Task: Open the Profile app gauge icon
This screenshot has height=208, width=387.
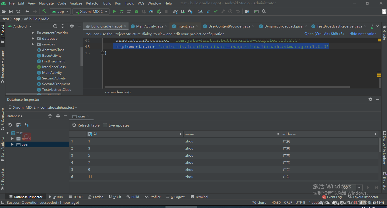Action: click(151, 11)
